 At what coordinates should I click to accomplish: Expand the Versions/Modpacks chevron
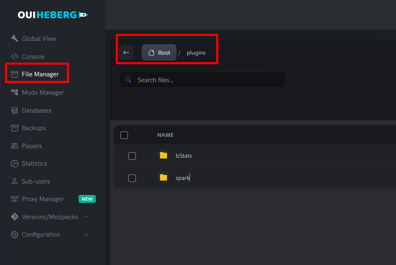pos(87,217)
